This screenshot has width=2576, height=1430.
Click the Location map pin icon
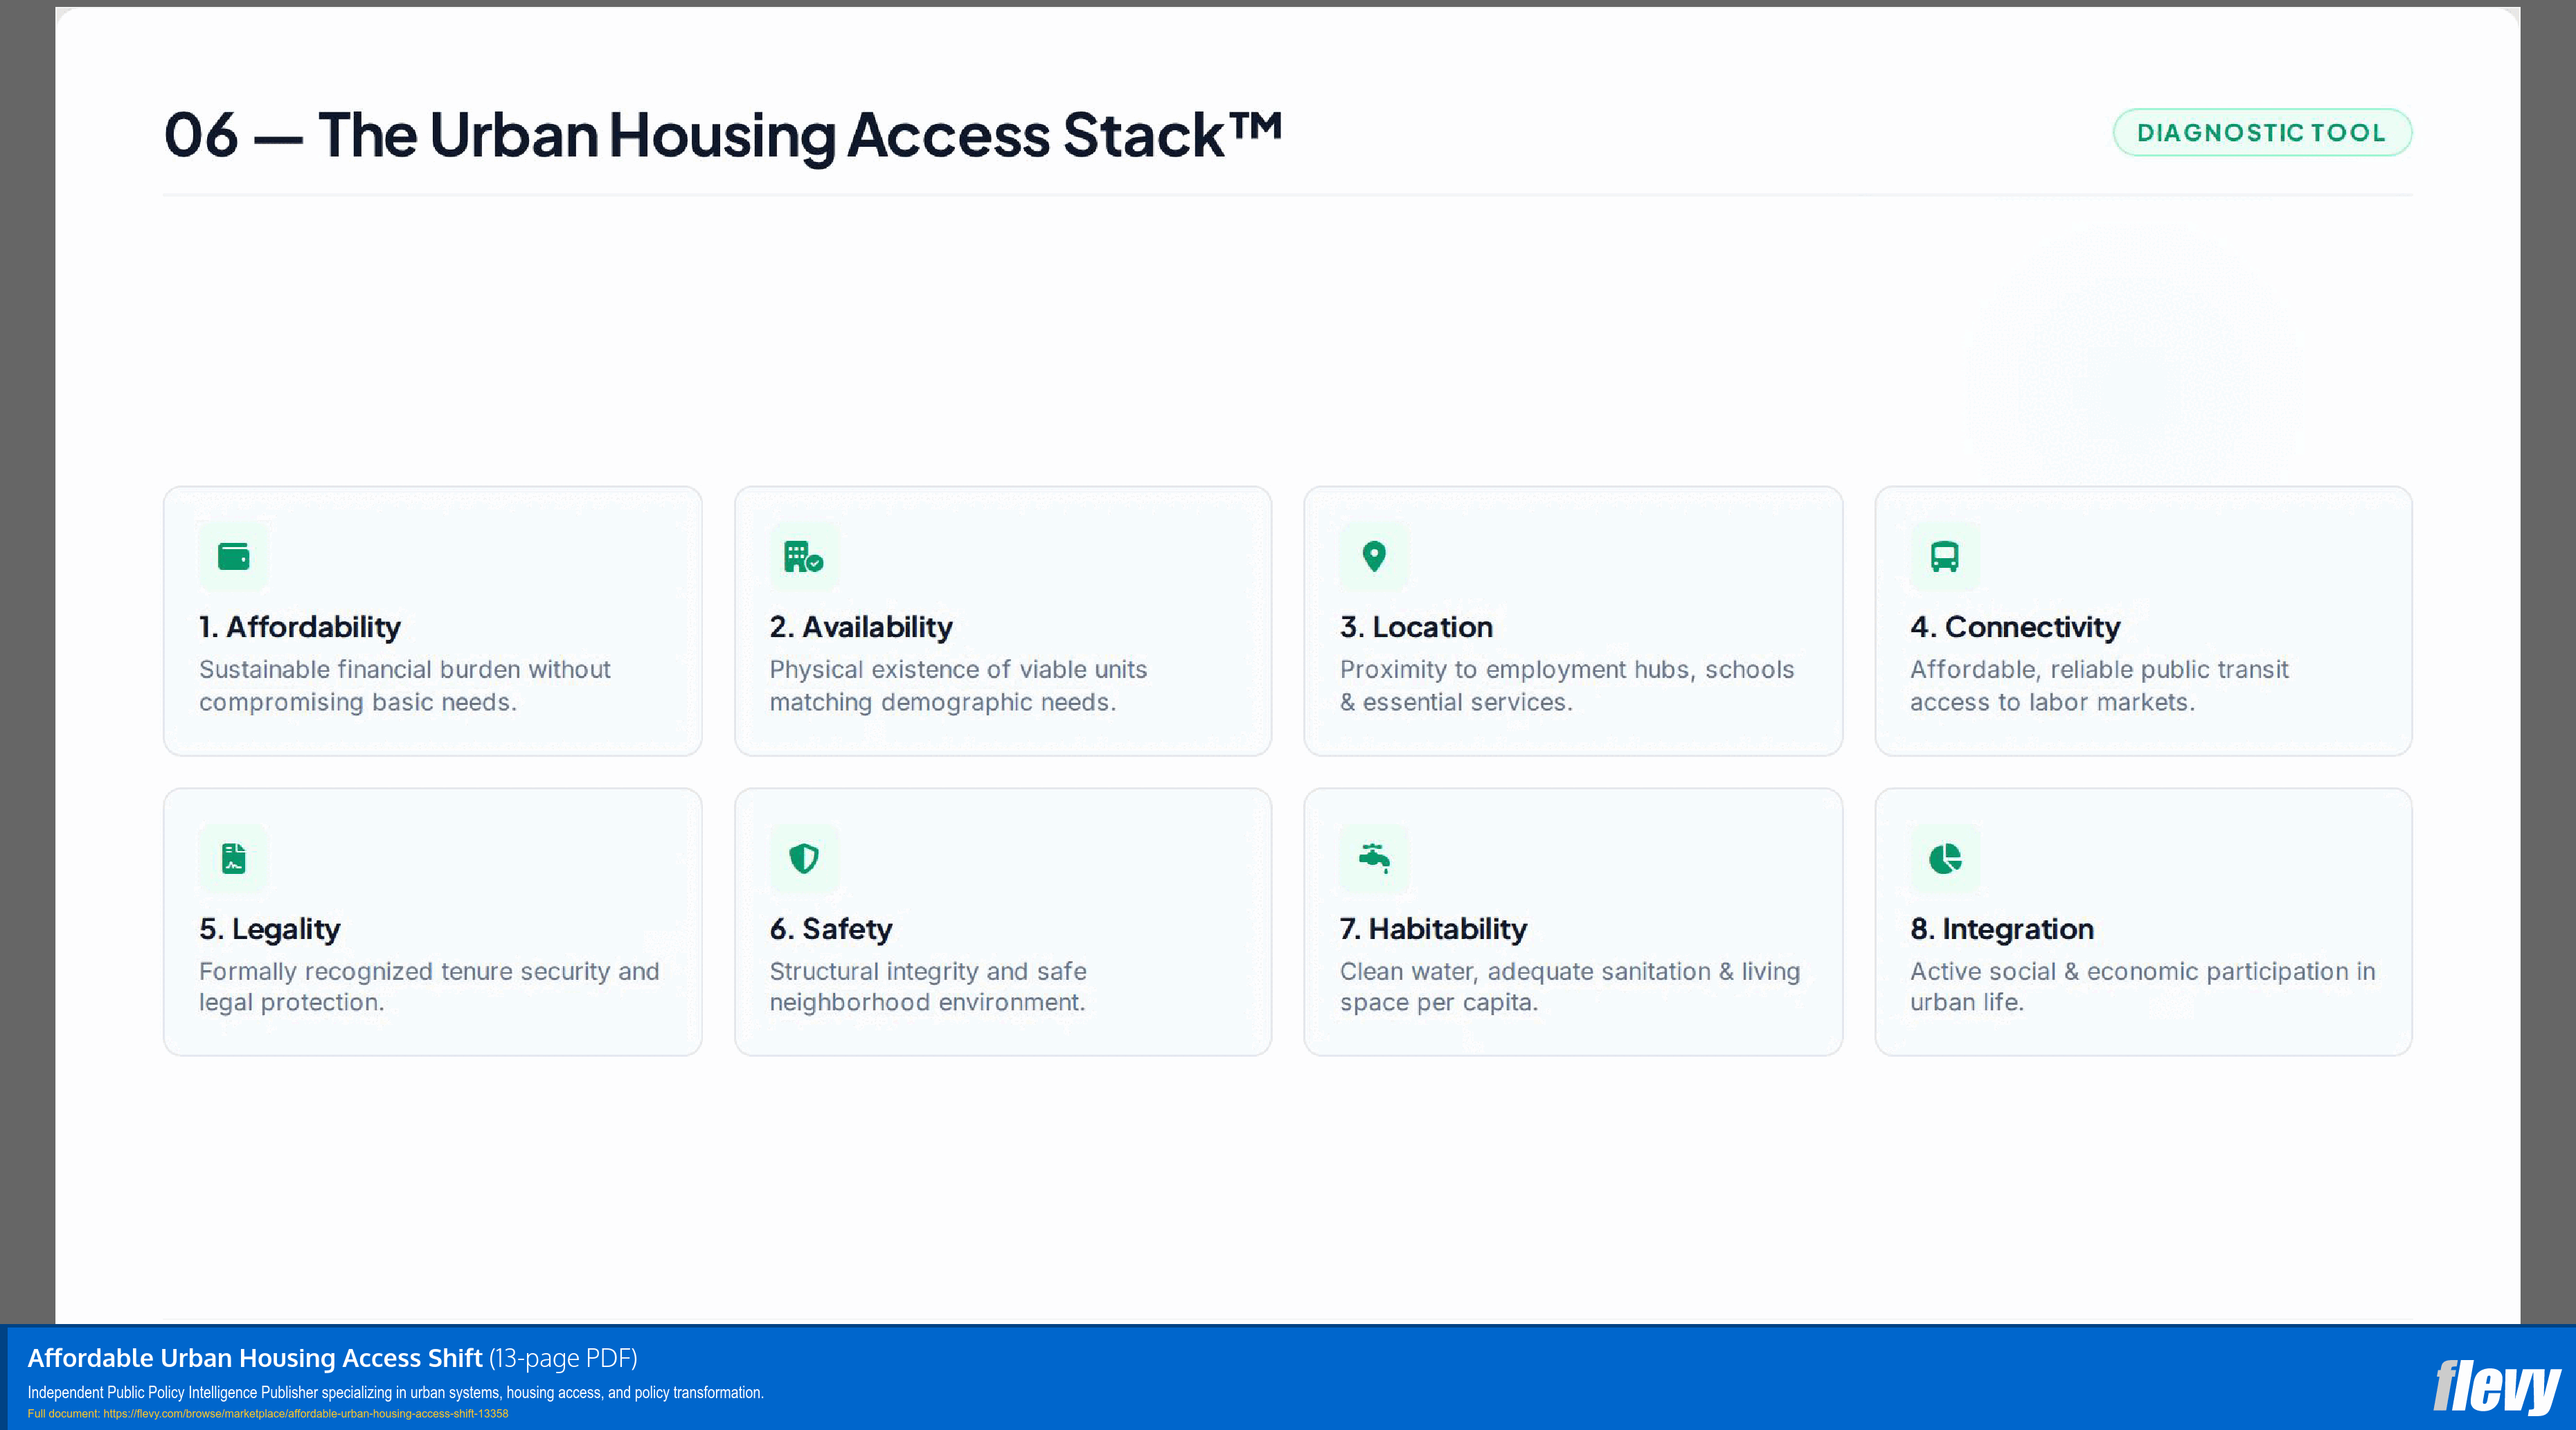[1374, 556]
